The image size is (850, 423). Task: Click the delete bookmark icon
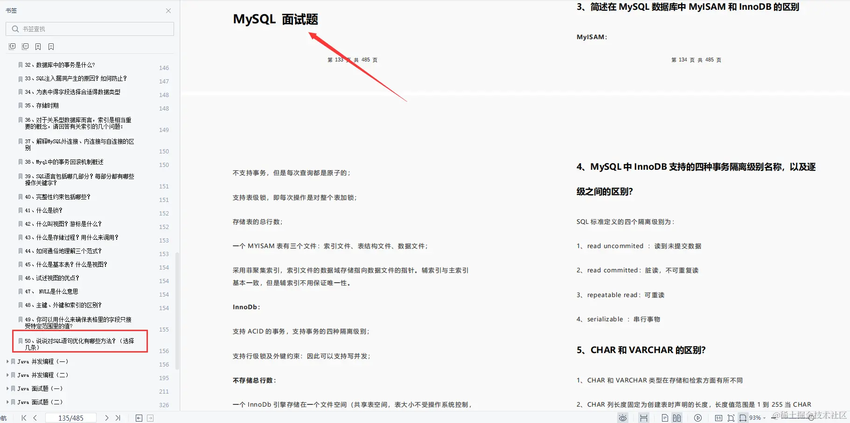click(51, 47)
